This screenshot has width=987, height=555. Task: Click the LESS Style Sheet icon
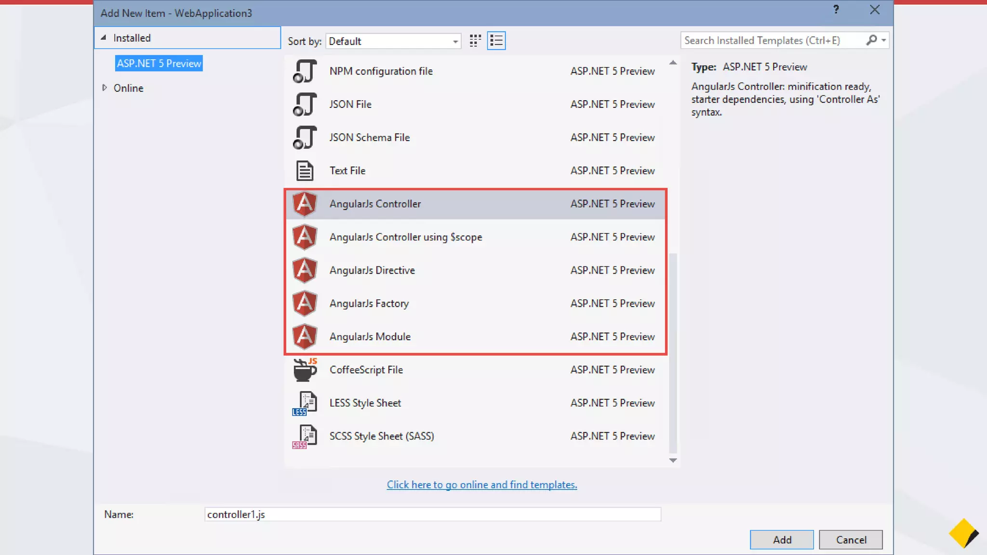pyautogui.click(x=305, y=403)
